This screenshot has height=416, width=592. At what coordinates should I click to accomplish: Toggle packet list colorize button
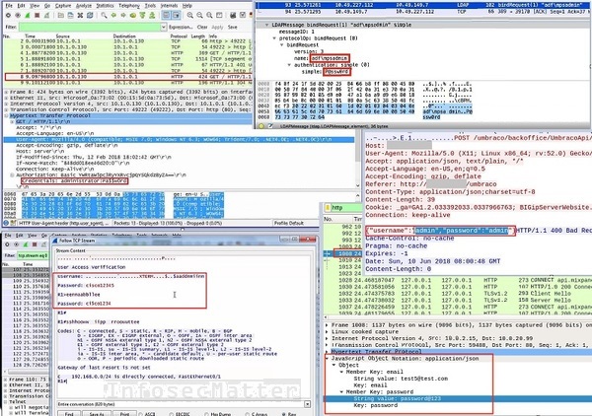pyautogui.click(x=166, y=15)
